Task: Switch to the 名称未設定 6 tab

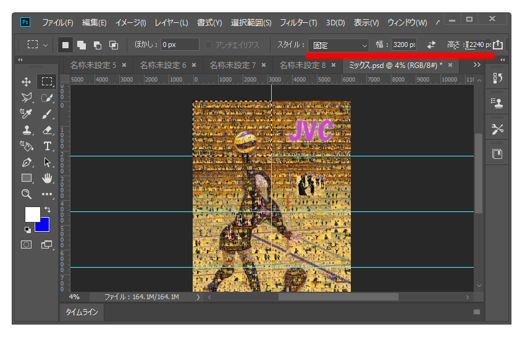Action: point(162,66)
